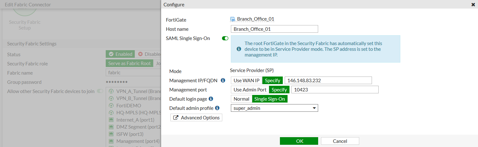The image size is (478, 147).
Task: Click the info icon in the blue notice box
Action: click(239, 49)
